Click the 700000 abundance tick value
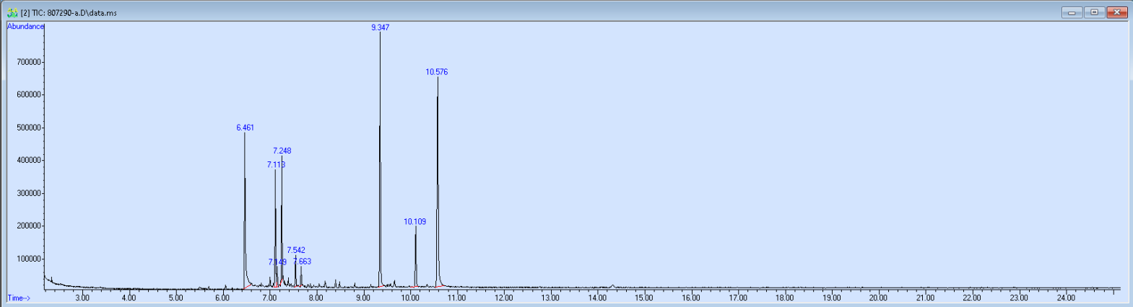 (x=29, y=62)
